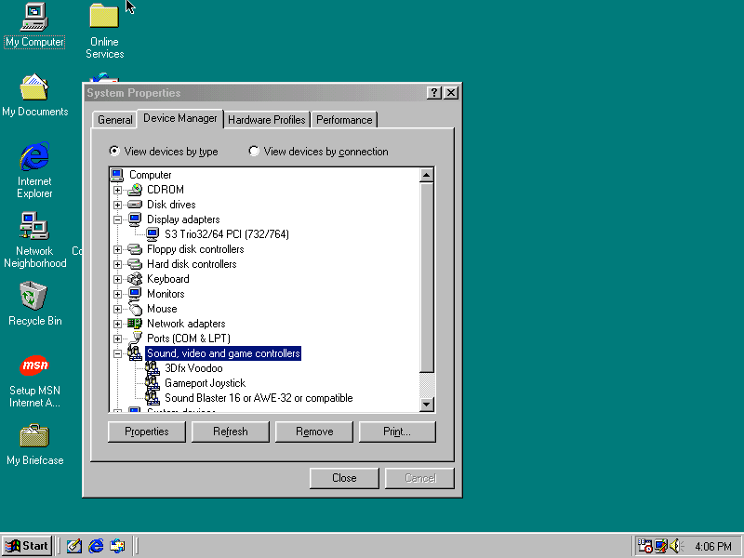Viewport: 744px width, 558px height.
Task: Switch to the General tab
Action: [x=114, y=120]
